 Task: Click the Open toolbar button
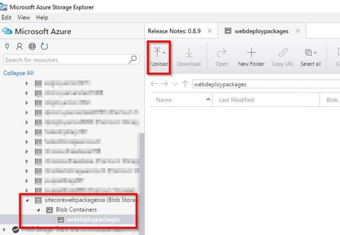[222, 57]
